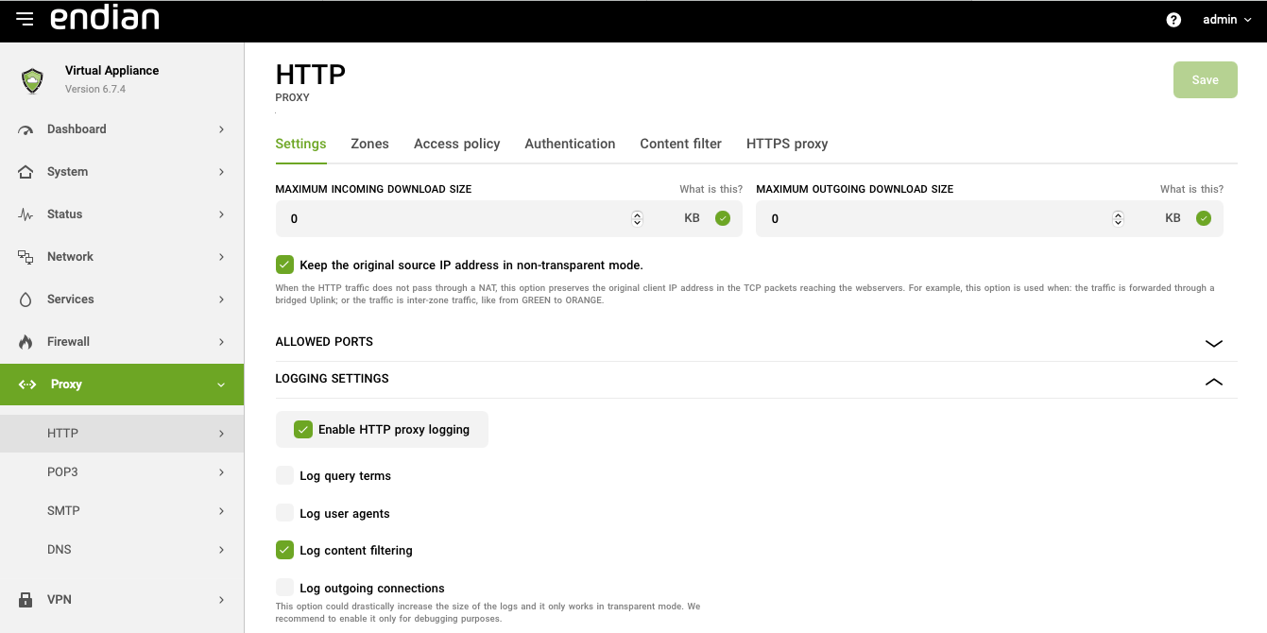This screenshot has height=633, width=1267.
Task: Click the Services droplet icon
Action: click(26, 299)
